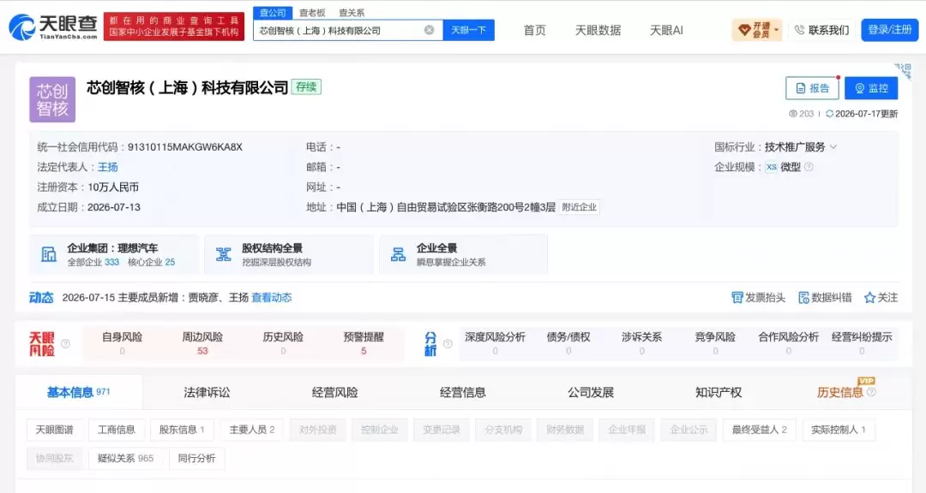926x493 pixels.
Task: Switch to the 法律诉讼 tab
Action: click(207, 392)
